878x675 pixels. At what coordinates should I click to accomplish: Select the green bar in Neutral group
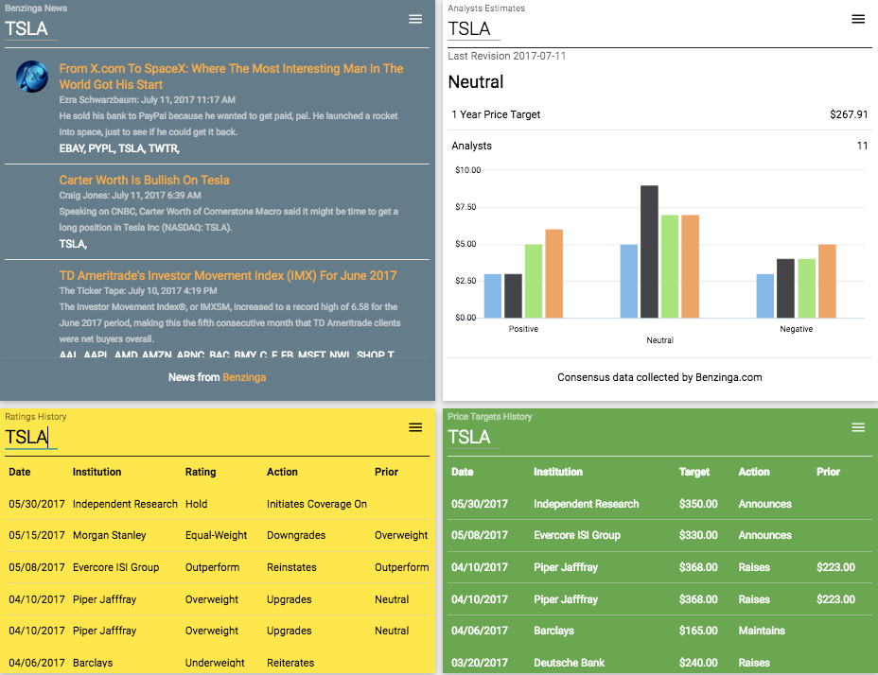click(x=670, y=267)
